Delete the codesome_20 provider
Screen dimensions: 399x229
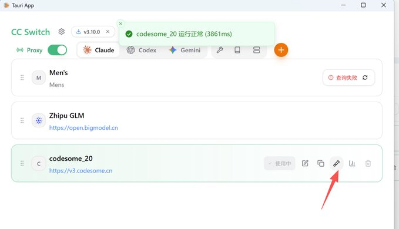pos(368,163)
